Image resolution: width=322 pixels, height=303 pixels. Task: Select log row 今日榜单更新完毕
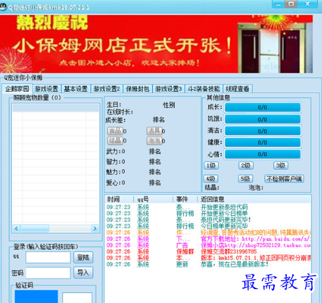pyautogui.click(x=208, y=226)
